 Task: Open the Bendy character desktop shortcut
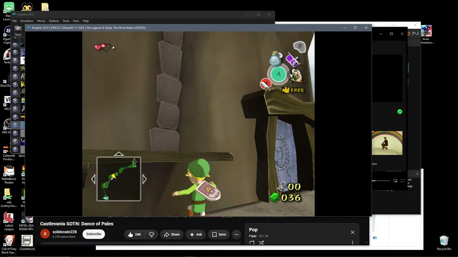pyautogui.click(x=27, y=7)
